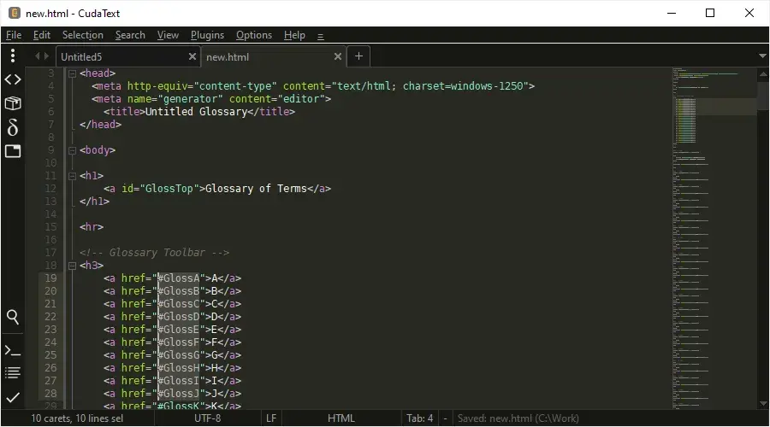The width and height of the screenshot is (770, 427).
Task: Open the tab list dropdown arrow
Action: point(762,56)
